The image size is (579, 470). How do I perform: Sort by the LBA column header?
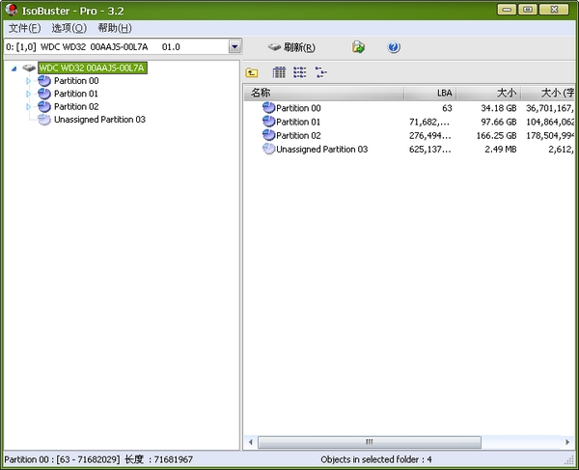[430, 93]
